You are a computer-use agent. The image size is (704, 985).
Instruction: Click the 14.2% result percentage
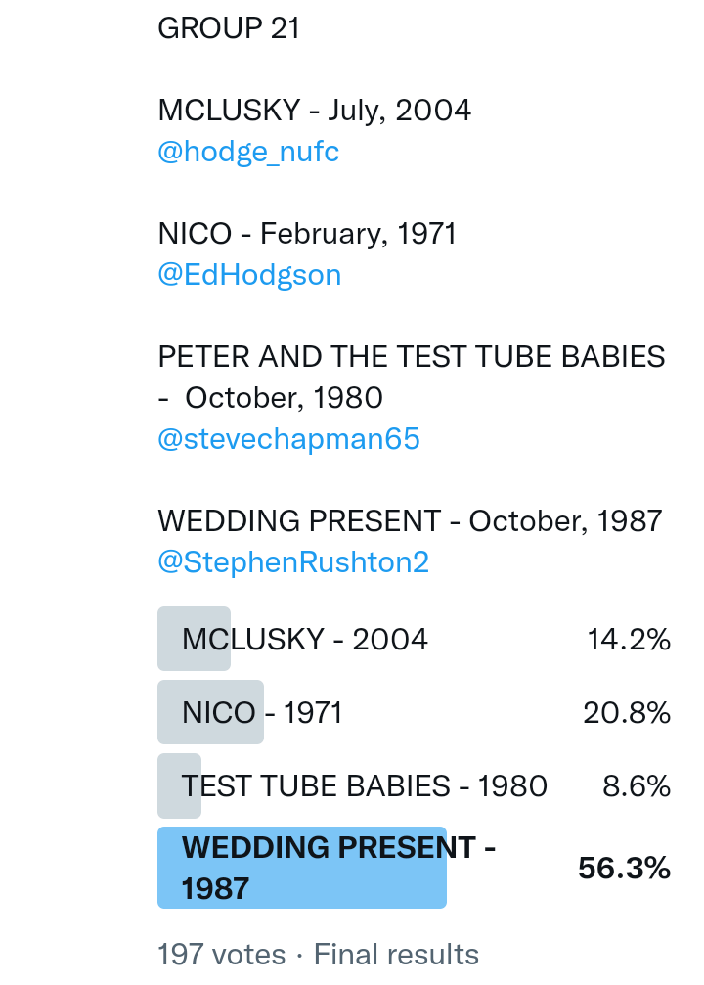pos(628,640)
